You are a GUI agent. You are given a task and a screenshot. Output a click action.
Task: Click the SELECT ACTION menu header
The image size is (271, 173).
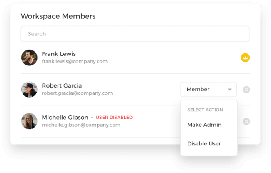click(x=205, y=110)
